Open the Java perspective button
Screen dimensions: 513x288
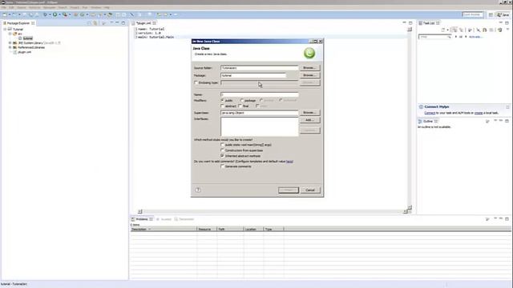point(503,14)
